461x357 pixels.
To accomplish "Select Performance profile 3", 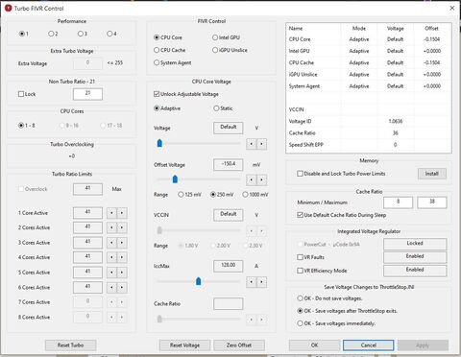I will coord(83,34).
